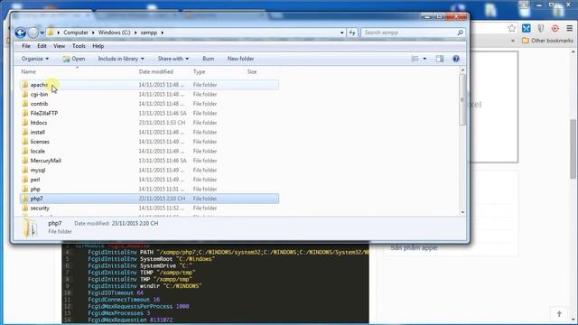
Task: Sort by Date modified column
Action: tap(156, 71)
